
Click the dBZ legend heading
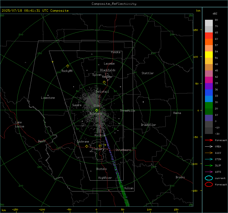tap(215, 13)
